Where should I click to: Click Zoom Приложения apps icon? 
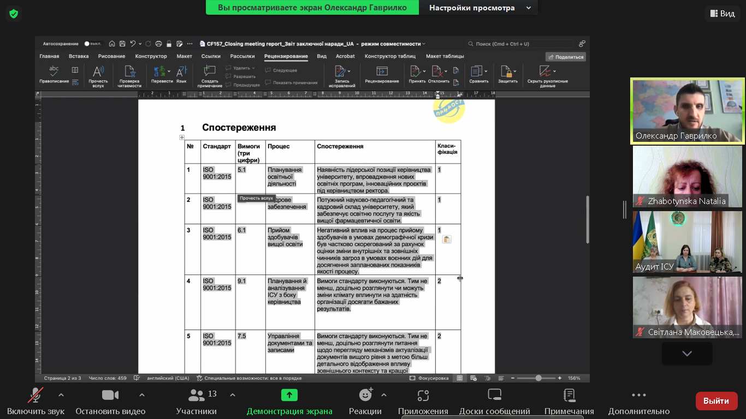pyautogui.click(x=423, y=396)
